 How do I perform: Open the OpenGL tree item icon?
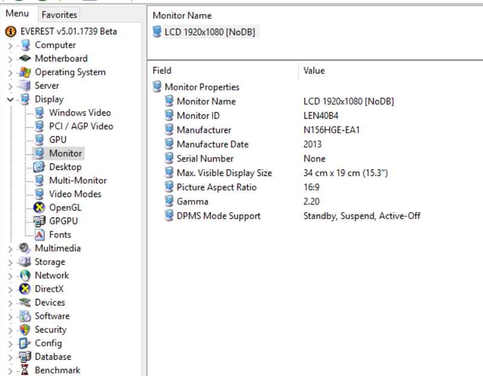tap(39, 207)
